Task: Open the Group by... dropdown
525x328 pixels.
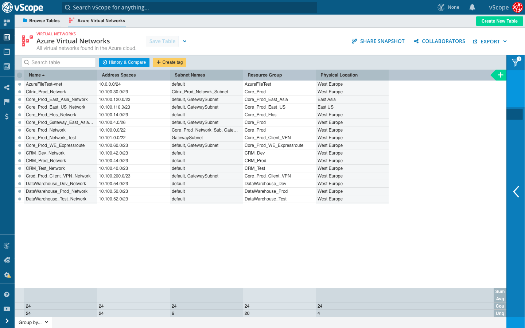Action: click(33, 323)
